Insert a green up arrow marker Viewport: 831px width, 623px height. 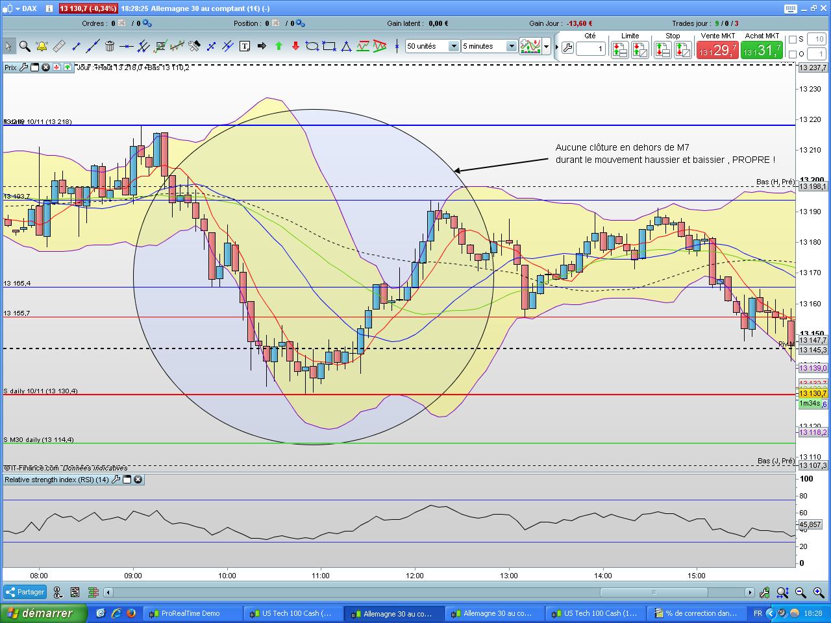click(279, 46)
